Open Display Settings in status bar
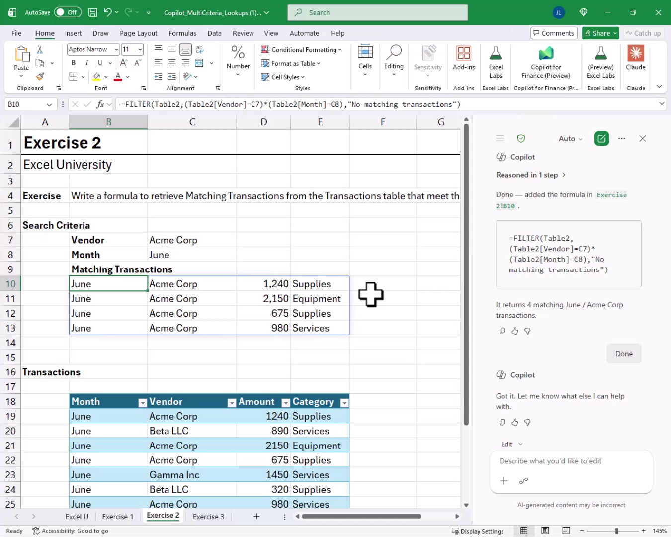This screenshot has height=537, width=671. [477, 531]
